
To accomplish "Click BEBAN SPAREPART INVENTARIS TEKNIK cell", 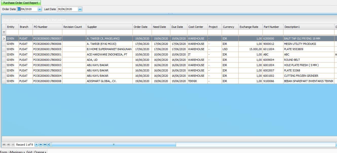I will pyautogui.click(x=309, y=81).
